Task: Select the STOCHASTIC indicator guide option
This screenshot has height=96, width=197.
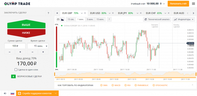Action: (x=160, y=85)
